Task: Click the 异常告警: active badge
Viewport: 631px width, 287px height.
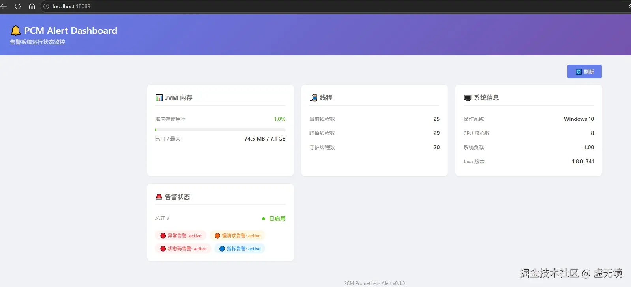Action: coord(181,236)
